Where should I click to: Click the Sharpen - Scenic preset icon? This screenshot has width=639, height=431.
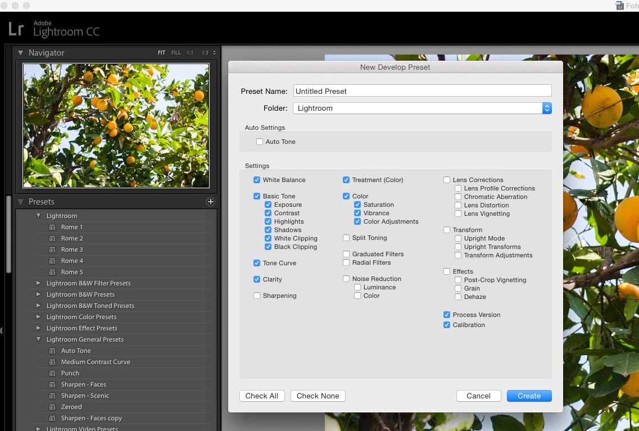click(x=52, y=396)
